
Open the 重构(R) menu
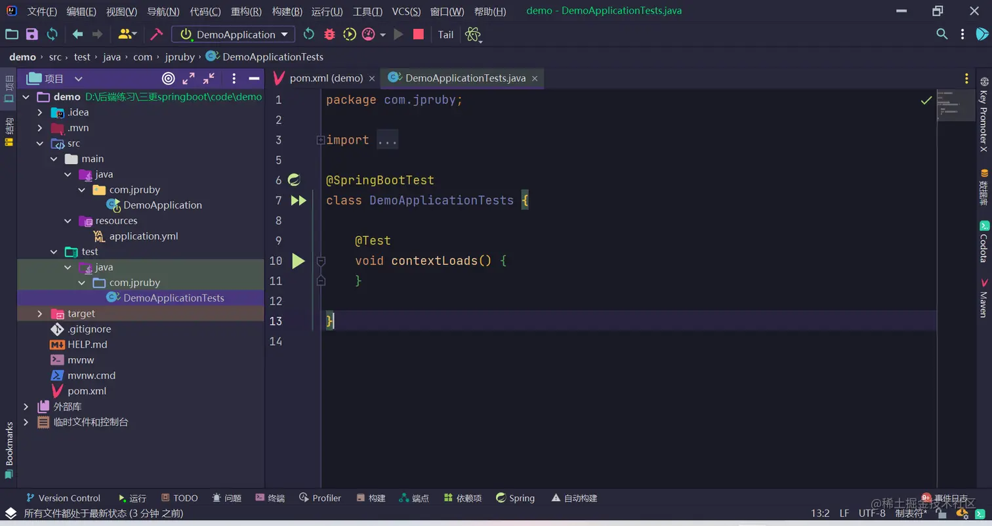[x=246, y=12]
